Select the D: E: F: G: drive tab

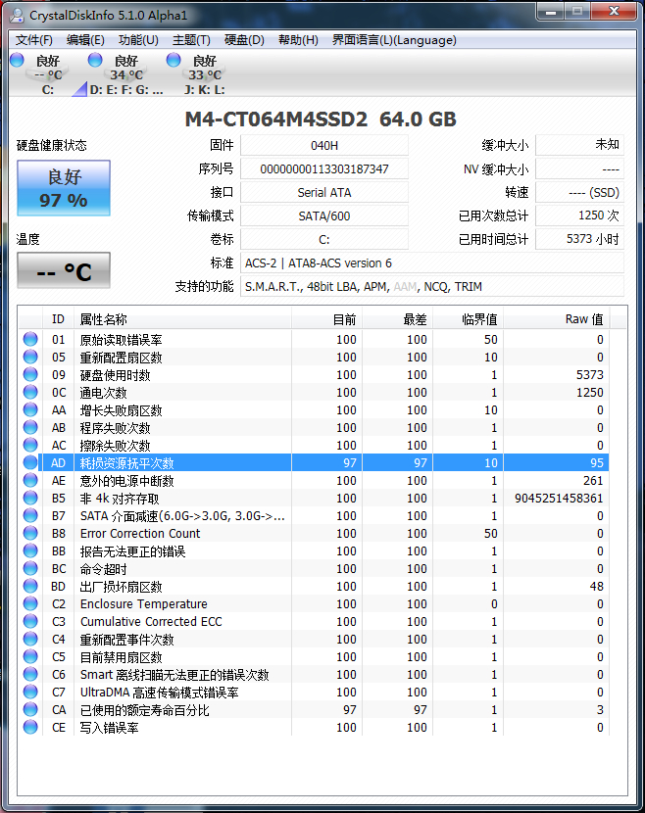126,74
